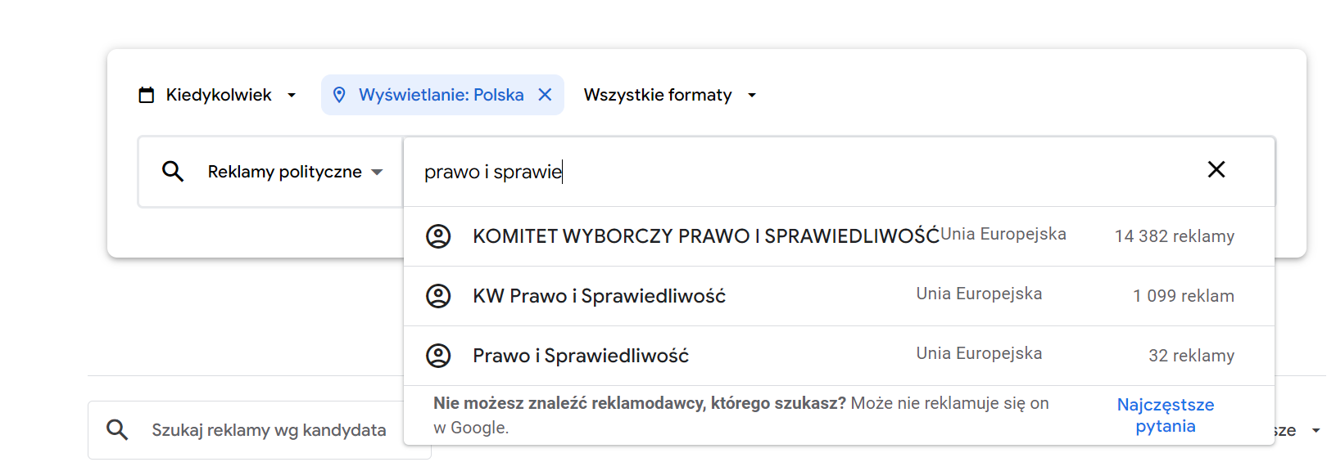Select KOMITET WYBORCZY PRAWO I SPRAWIEDLIWOŚĆ suggestion

point(705,236)
